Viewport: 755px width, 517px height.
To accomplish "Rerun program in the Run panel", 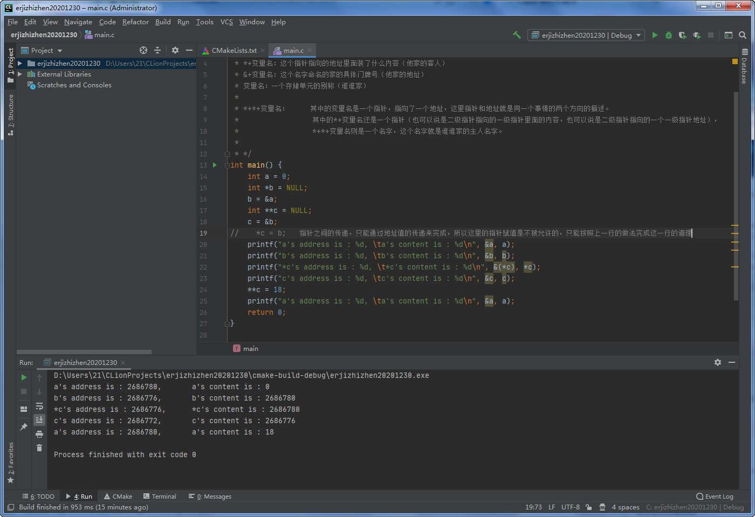I will 24,377.
